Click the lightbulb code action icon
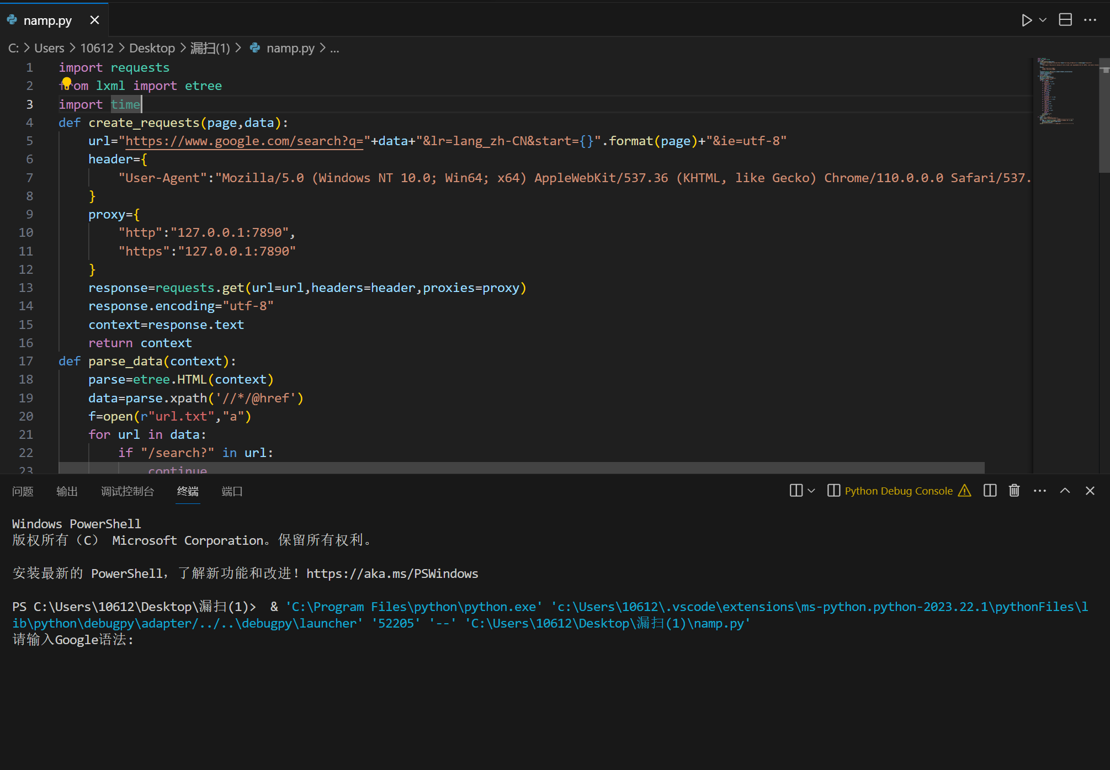Image resolution: width=1110 pixels, height=770 pixels. [67, 83]
